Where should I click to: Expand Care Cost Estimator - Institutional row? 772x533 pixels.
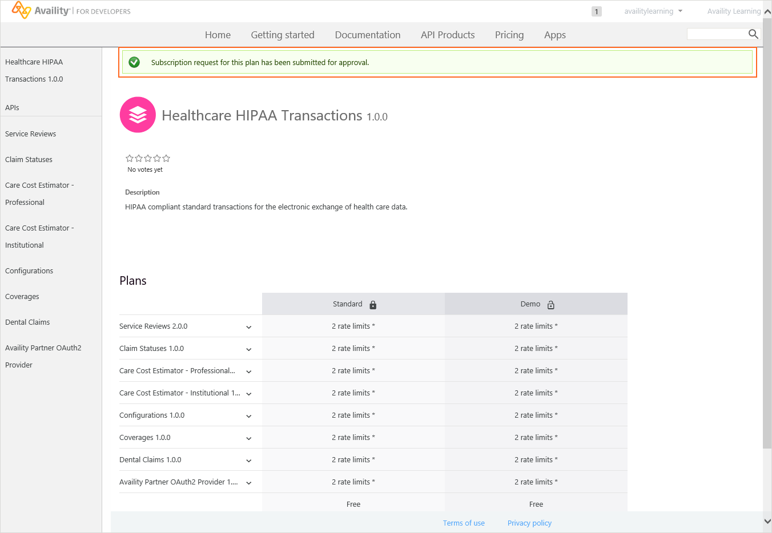[249, 394]
